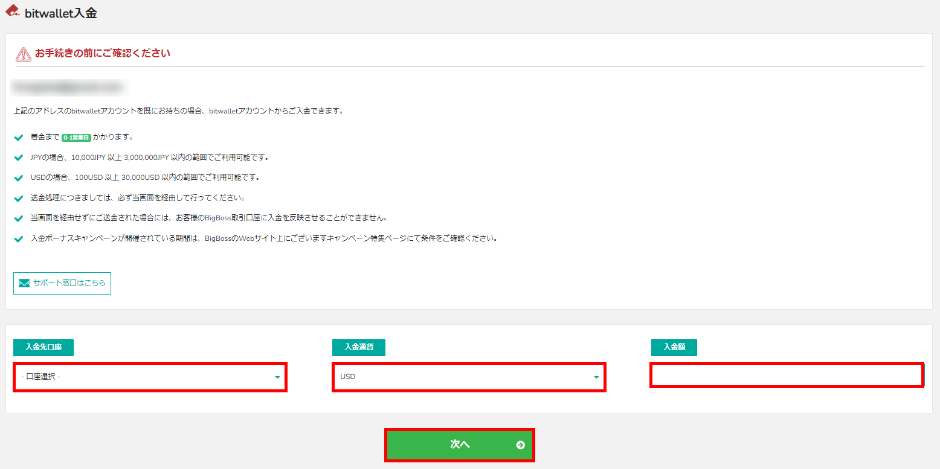
Task: Click the 入金額 label
Action: pos(674,347)
